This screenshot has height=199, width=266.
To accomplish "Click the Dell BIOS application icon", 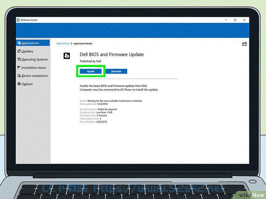I will point(66,56).
